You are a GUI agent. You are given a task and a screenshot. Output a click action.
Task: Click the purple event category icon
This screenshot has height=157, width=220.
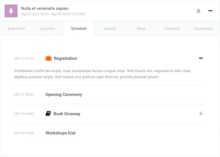point(11,11)
